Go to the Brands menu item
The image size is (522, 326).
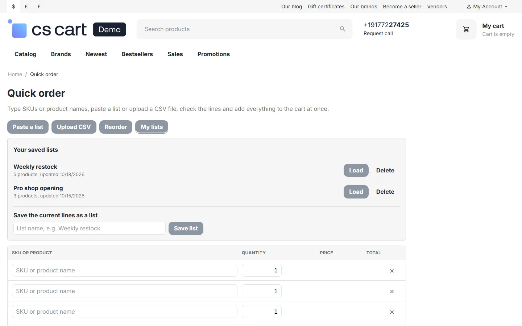tap(61, 54)
